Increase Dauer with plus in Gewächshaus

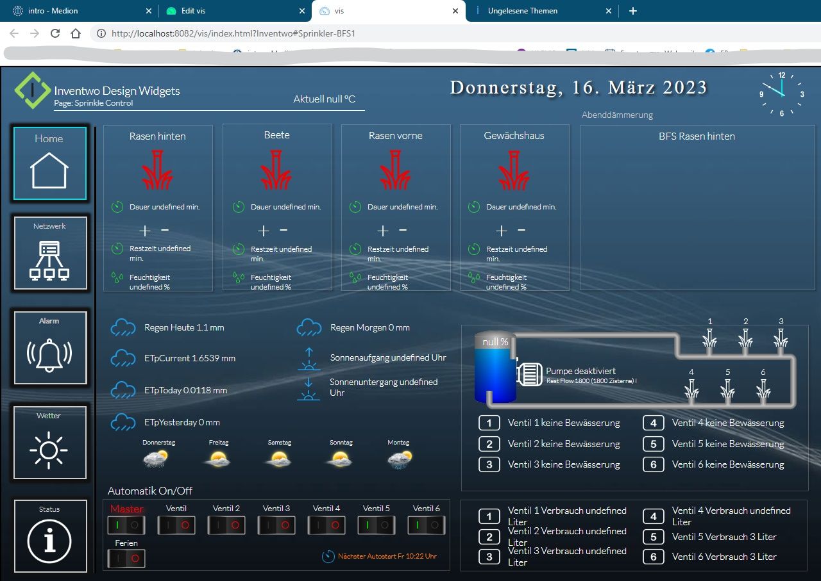[x=502, y=231]
